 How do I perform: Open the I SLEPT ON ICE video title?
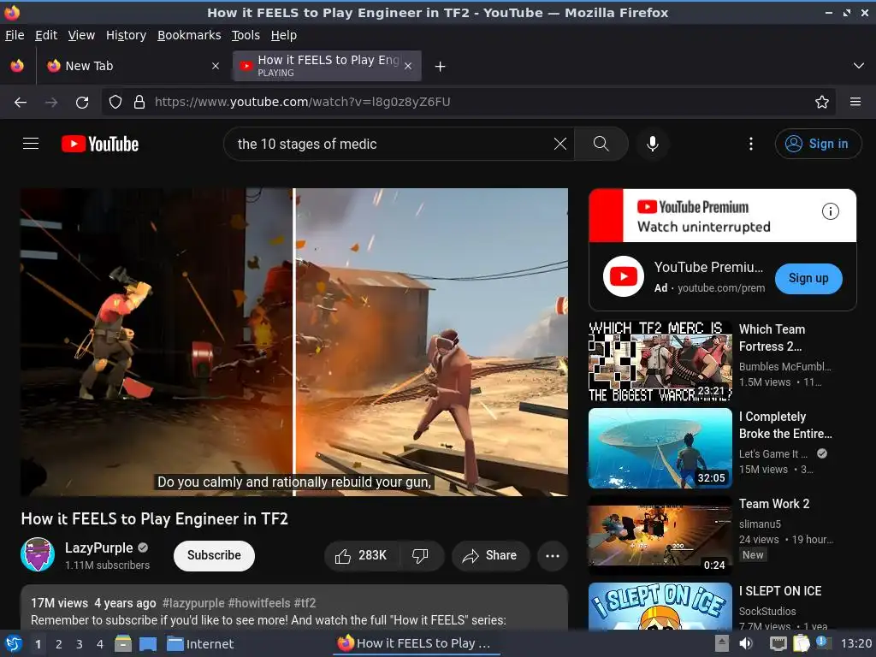[x=780, y=591]
